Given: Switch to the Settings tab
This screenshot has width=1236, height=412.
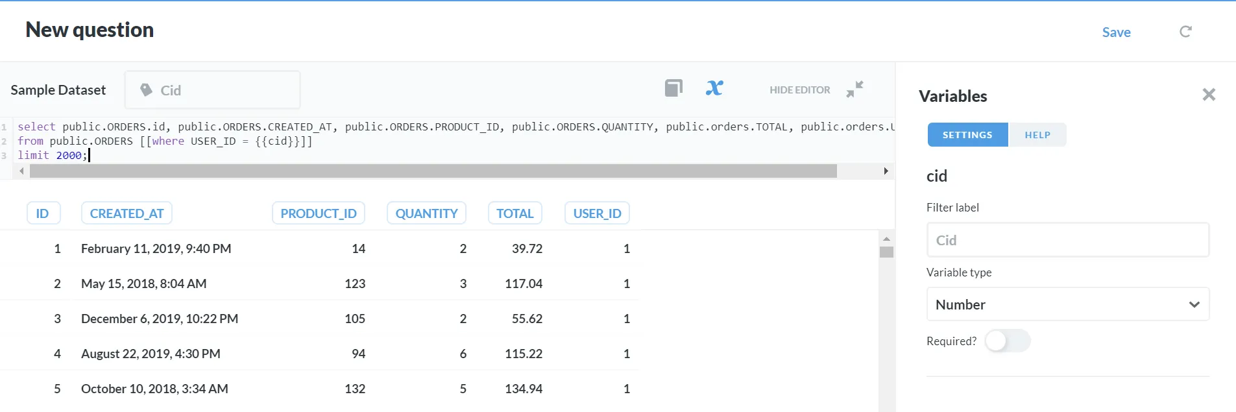Looking at the screenshot, I should [x=967, y=135].
